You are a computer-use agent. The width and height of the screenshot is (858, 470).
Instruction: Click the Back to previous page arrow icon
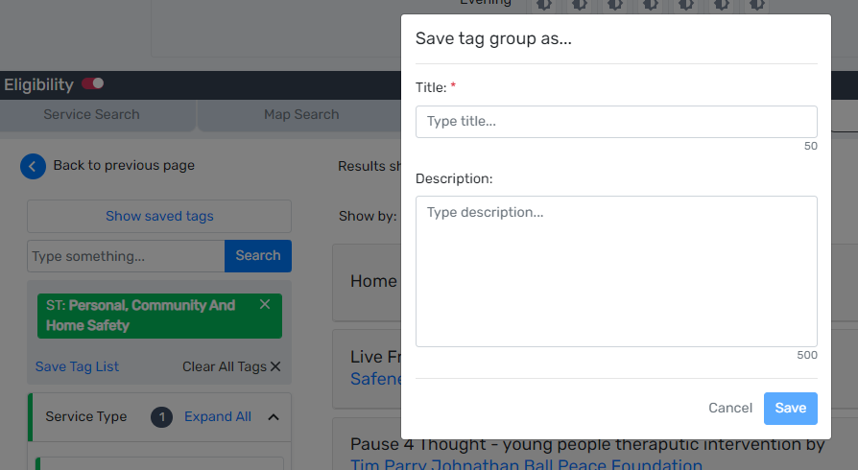(x=33, y=166)
